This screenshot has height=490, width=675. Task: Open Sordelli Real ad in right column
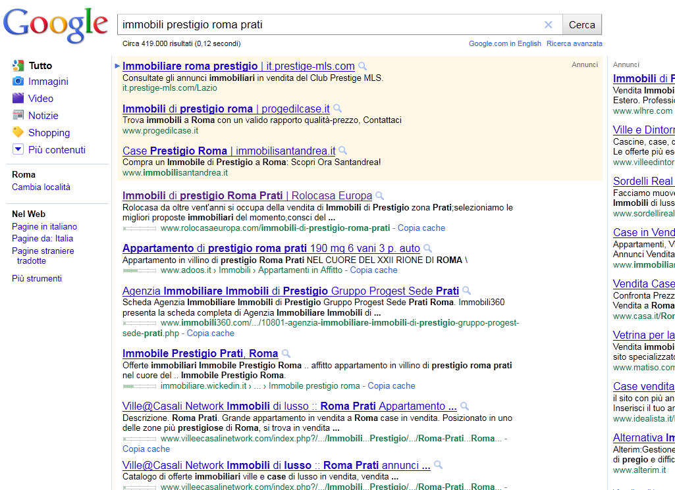point(644,181)
